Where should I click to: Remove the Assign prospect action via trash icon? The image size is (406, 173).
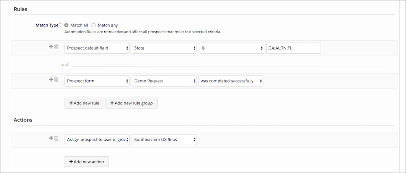click(56, 138)
